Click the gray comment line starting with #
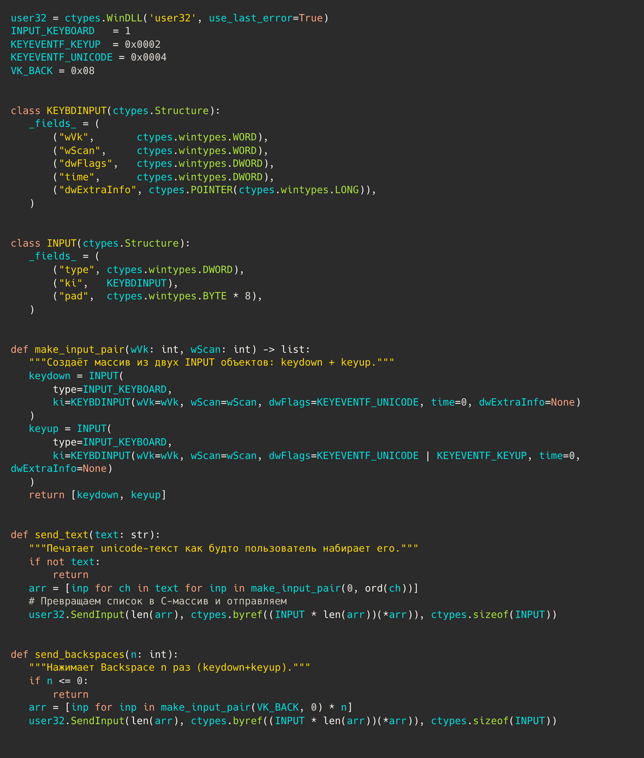The width and height of the screenshot is (644, 758). coord(158,601)
